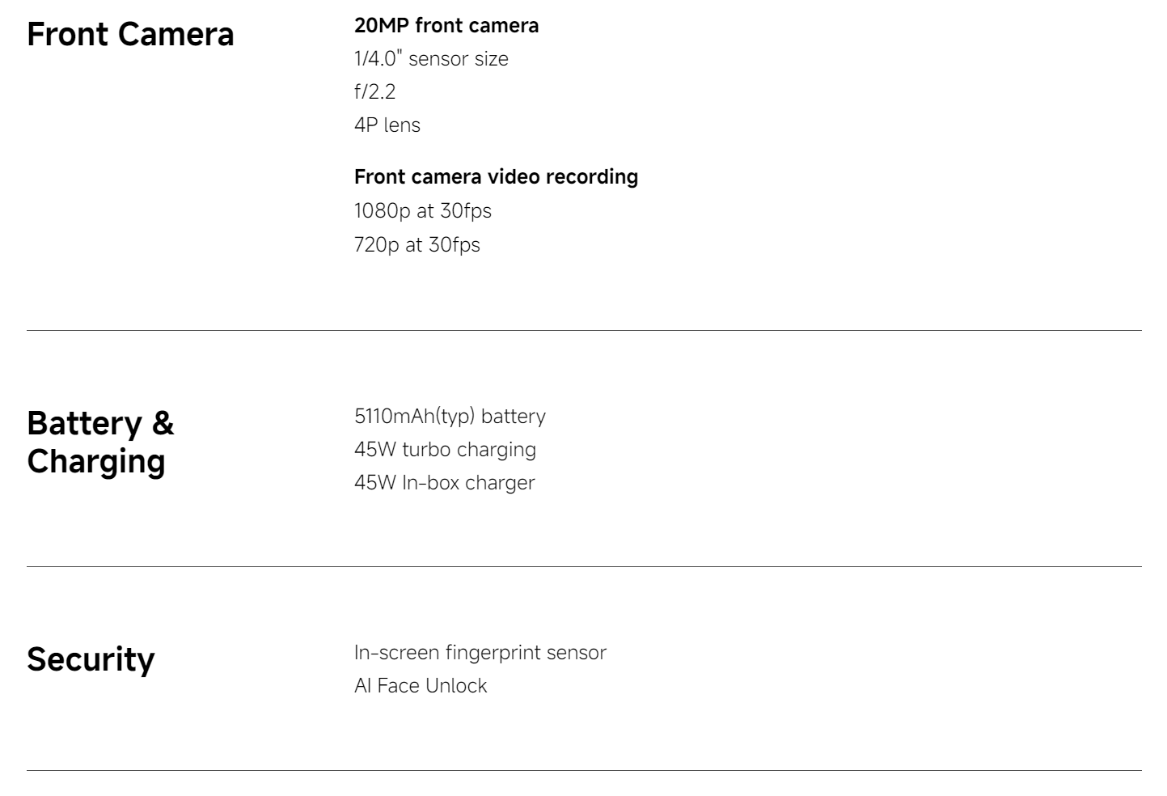Click the 20MP front camera subheading

click(x=446, y=25)
